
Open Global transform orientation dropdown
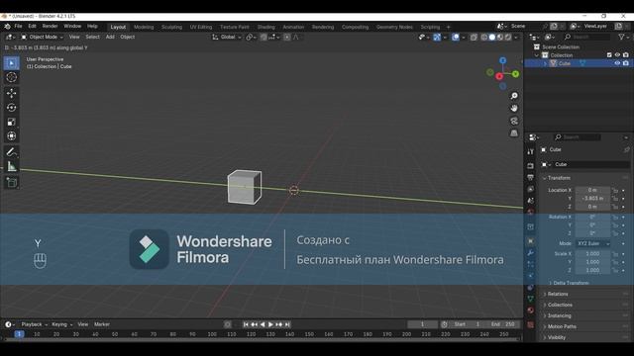[227, 38]
